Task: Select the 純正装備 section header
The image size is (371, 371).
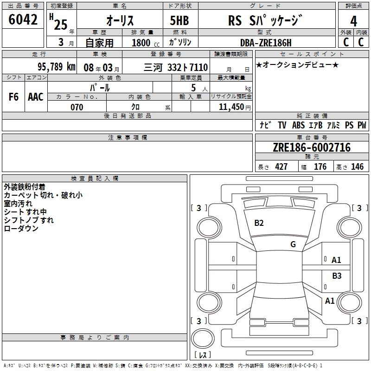Action: pyautogui.click(x=312, y=115)
